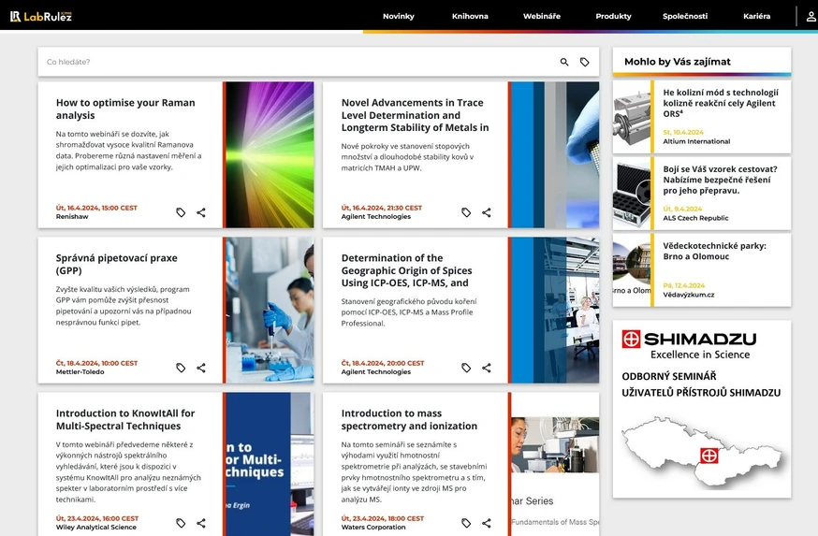The image size is (818, 536).
Task: Click the tag filter icon in search bar
Action: pos(585,62)
